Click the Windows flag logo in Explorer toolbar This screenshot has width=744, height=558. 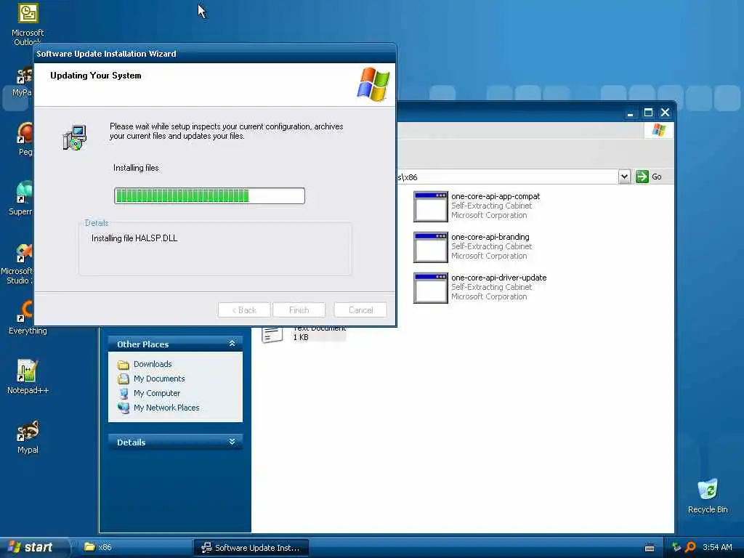[658, 130]
